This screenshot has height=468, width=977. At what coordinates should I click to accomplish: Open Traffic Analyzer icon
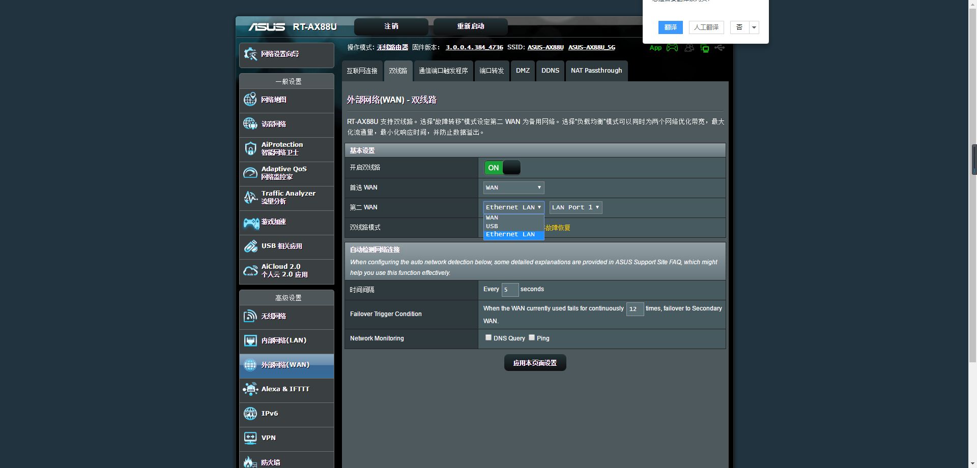(250, 197)
